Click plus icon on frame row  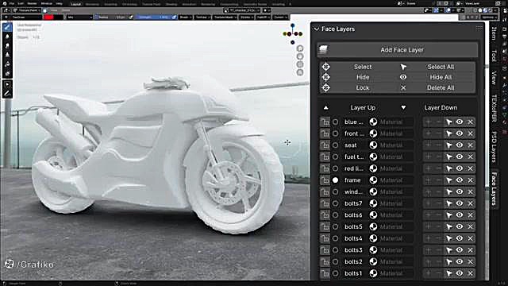click(x=429, y=180)
